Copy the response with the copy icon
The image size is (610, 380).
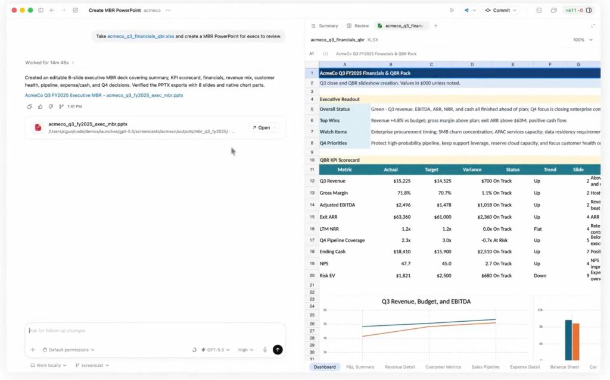[x=30, y=106]
